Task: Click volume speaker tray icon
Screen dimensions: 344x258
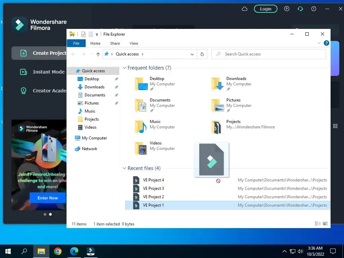Action: tap(300, 251)
